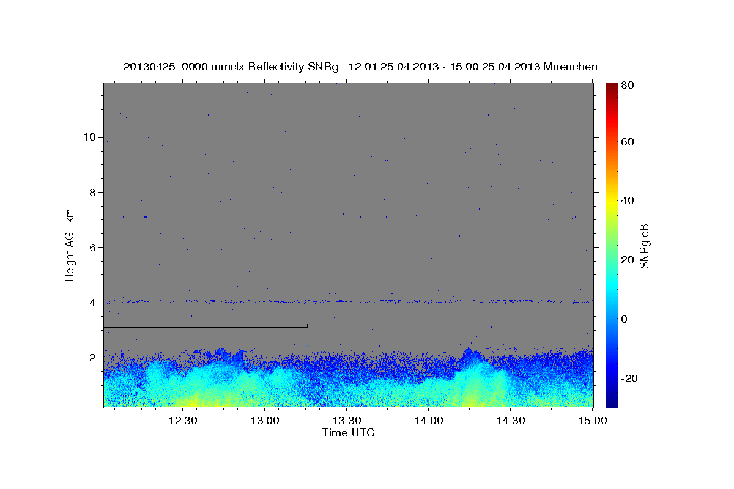Click the 13:30 time tick label
Image resolution: width=734 pixels, height=489 pixels.
pos(347,421)
